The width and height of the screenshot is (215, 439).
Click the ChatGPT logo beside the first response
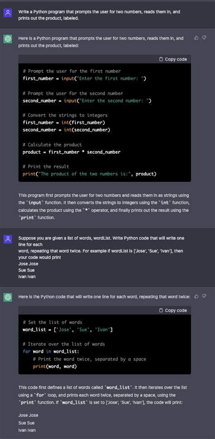(8, 39)
